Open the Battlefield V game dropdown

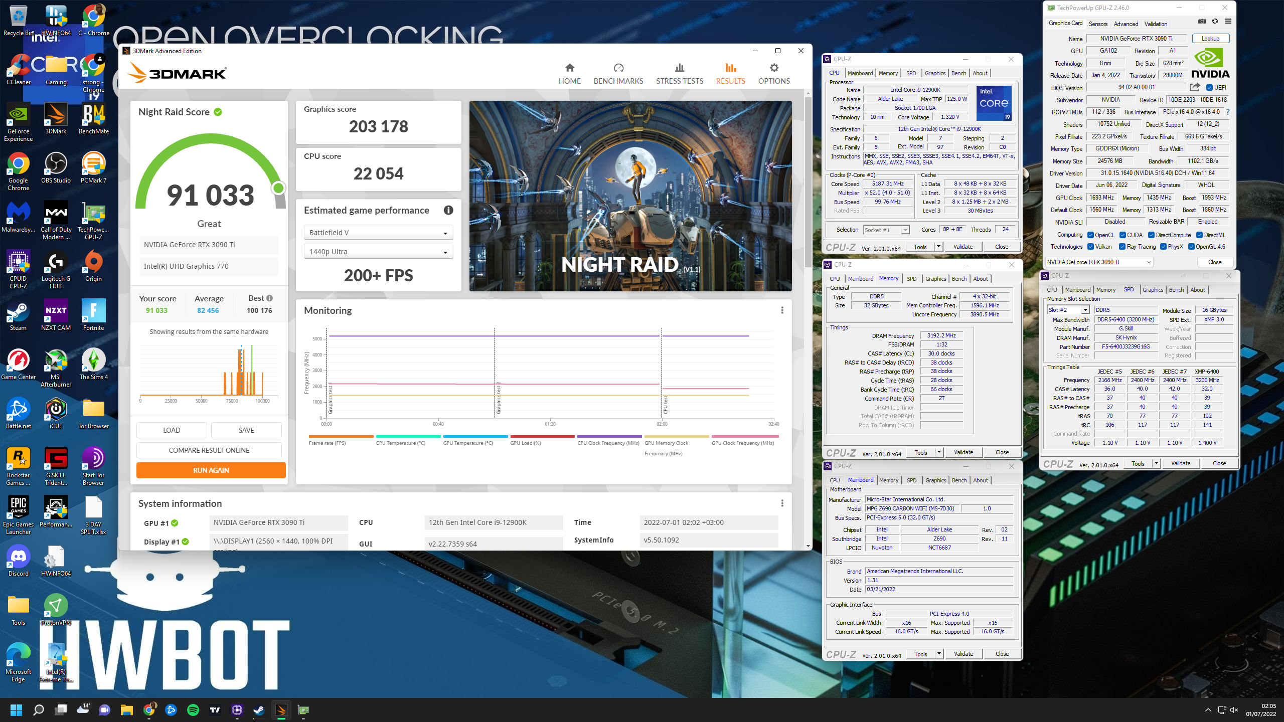(378, 233)
